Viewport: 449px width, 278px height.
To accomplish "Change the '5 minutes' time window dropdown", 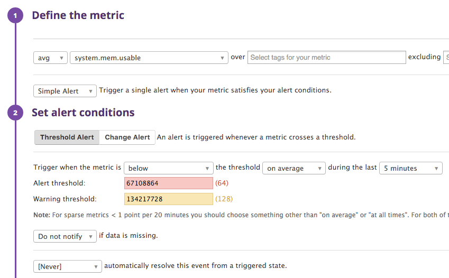I will (x=410, y=168).
